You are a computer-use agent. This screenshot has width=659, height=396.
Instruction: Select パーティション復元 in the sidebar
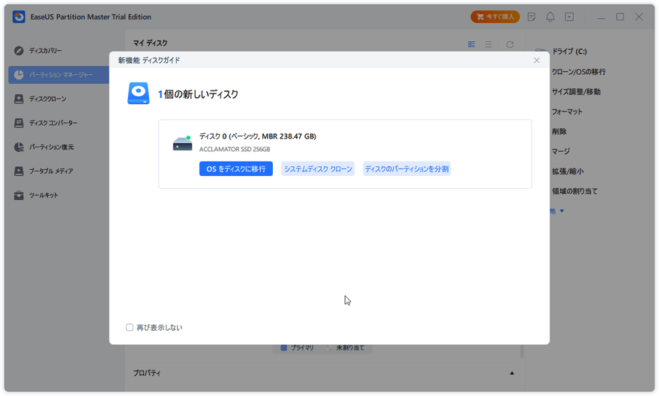[x=51, y=147]
